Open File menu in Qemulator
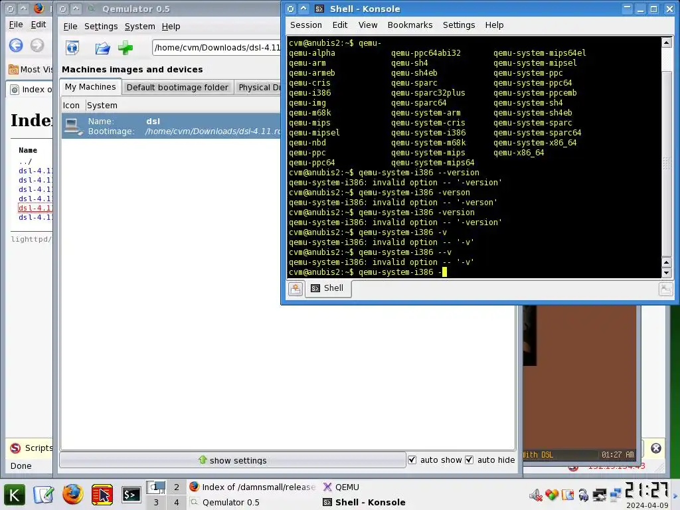 70,27
